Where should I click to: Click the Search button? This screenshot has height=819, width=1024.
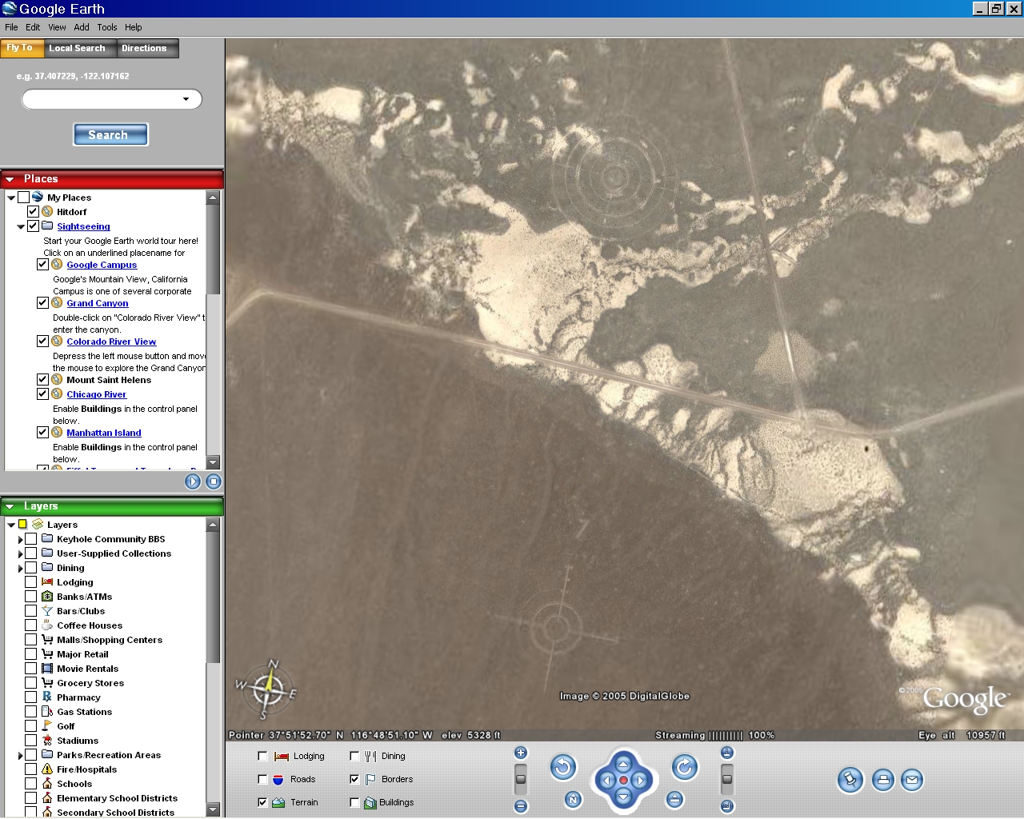[110, 134]
